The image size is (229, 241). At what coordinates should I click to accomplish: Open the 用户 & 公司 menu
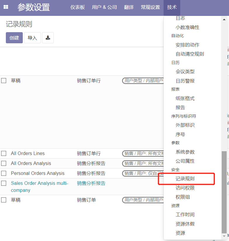(x=104, y=7)
